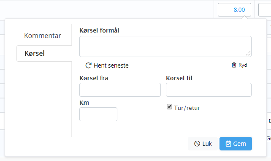
Task: Open the underlined link at the right edge
Action: [269, 138]
